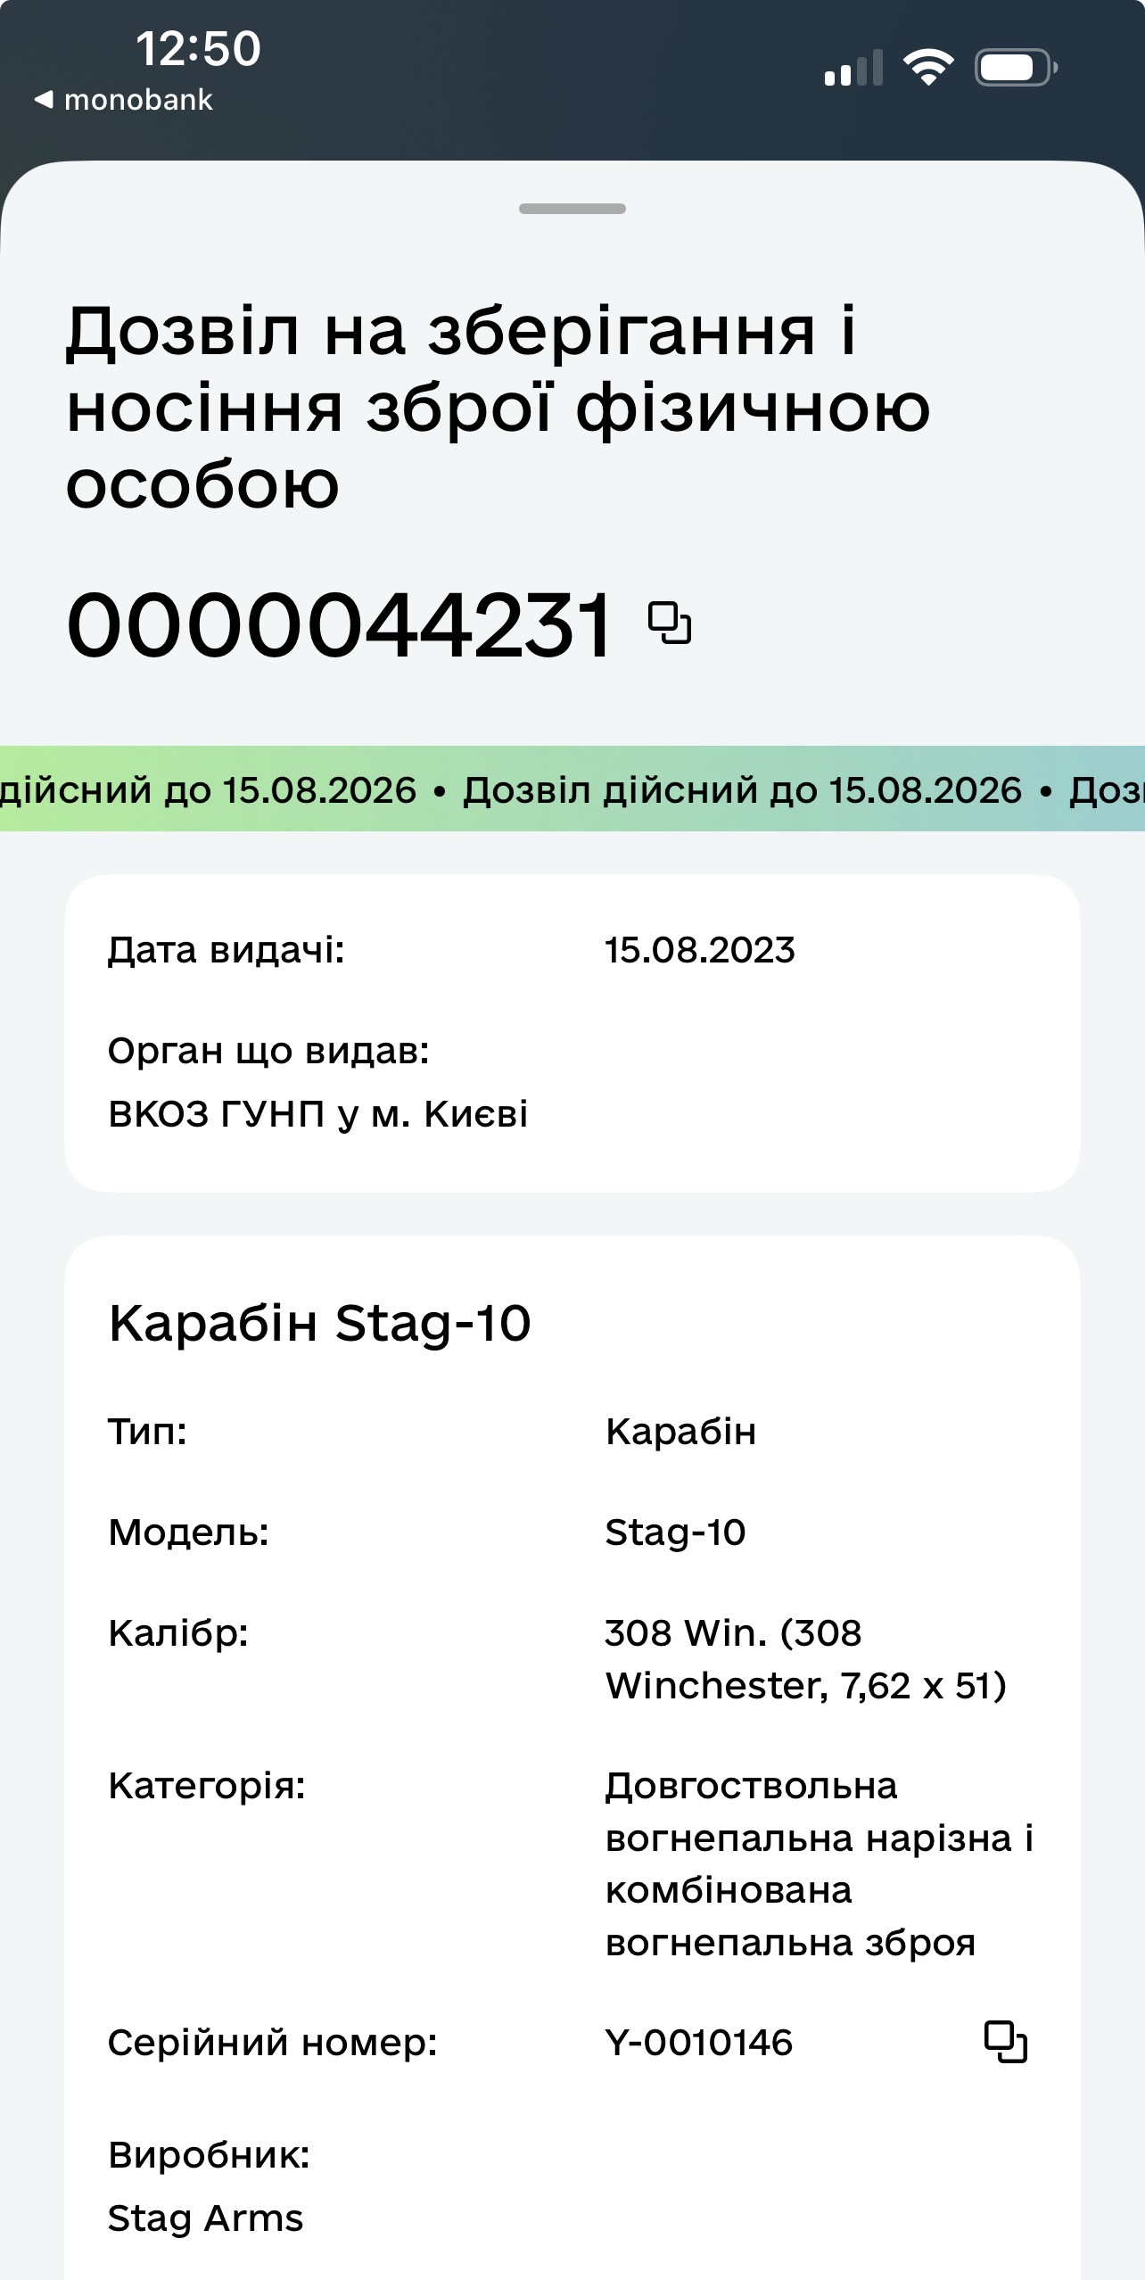
Task: Tap the serial number text Y-0010146
Action: (698, 2042)
